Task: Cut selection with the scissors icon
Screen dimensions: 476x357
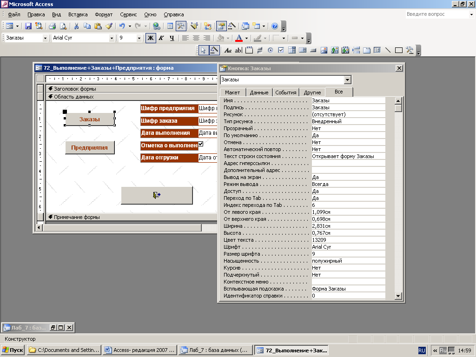Action: 77,26
